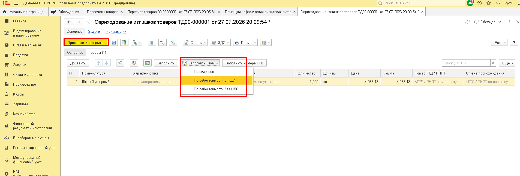This screenshot has height=176, width=520.
Task: Move the row up with the up arrow
Action: [x=98, y=63]
